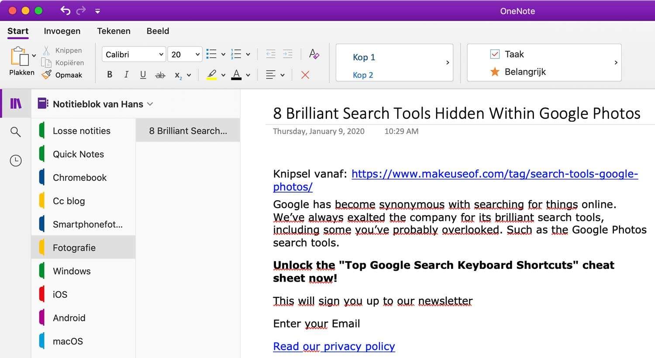This screenshot has width=655, height=358.
Task: Apply a bulleted list
Action: [x=211, y=54]
